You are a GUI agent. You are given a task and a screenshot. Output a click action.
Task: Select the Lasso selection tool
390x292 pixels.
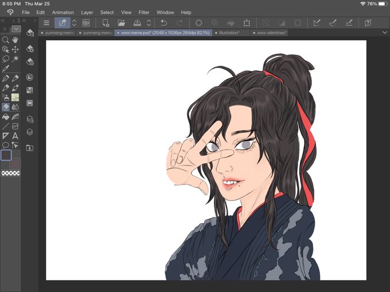[6, 59]
